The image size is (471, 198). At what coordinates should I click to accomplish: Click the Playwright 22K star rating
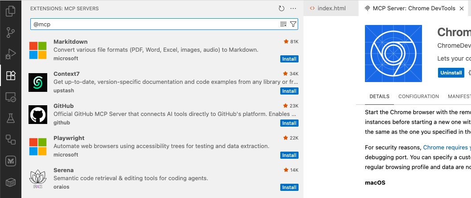point(291,138)
